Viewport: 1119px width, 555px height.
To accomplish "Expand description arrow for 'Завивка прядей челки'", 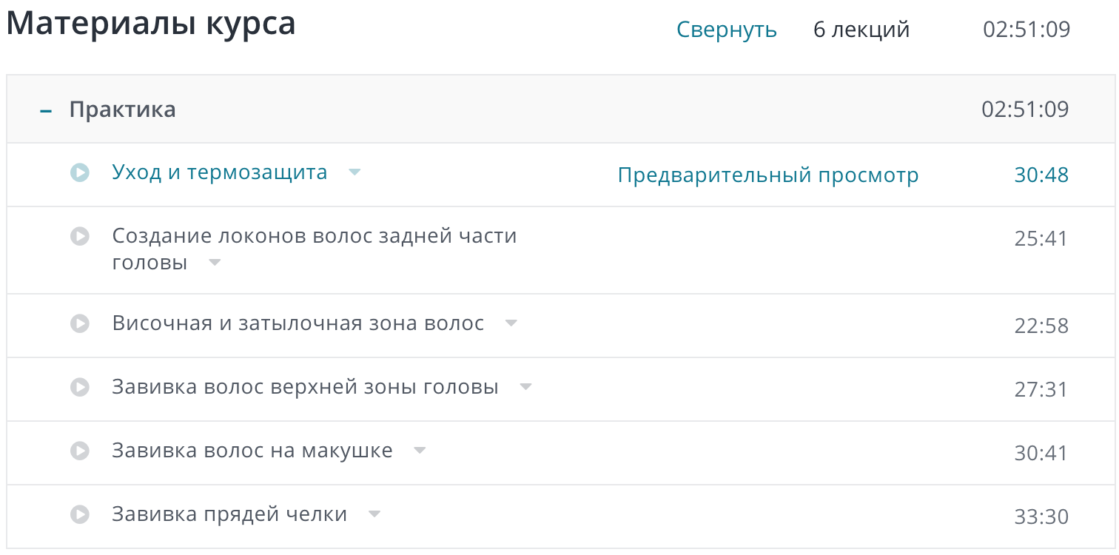I will tap(374, 514).
